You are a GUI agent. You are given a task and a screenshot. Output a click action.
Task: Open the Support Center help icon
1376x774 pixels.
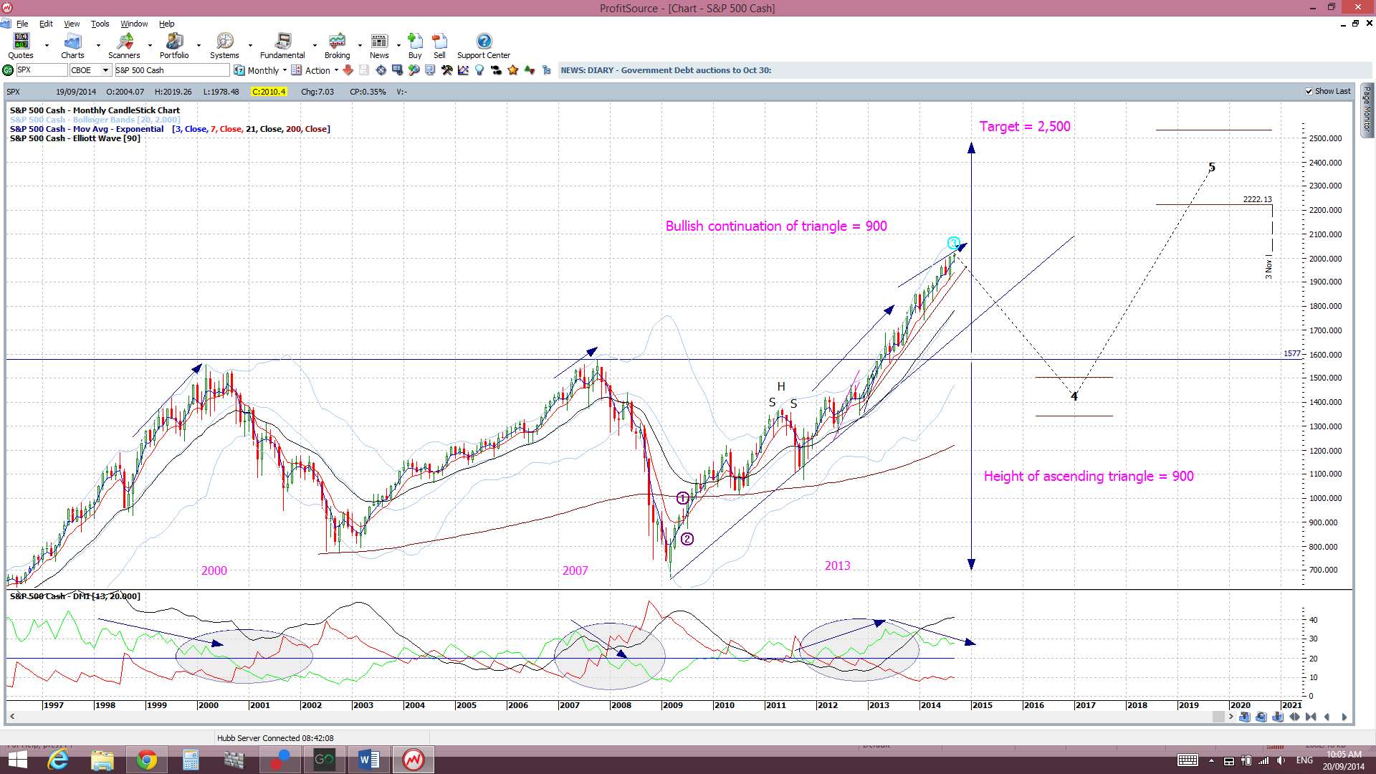pos(484,46)
